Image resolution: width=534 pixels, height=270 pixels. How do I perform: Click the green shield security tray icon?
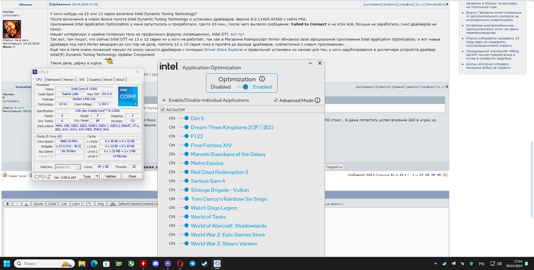coord(471,264)
